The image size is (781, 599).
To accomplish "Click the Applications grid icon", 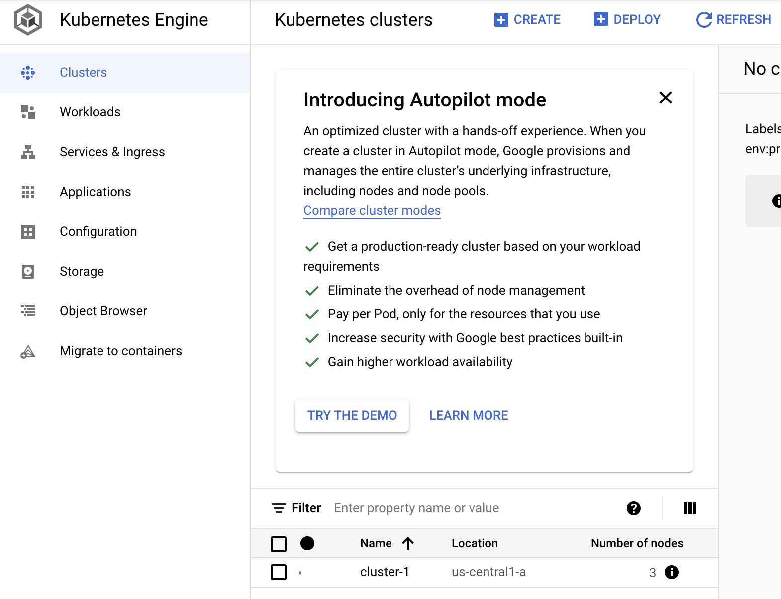I will click(28, 192).
